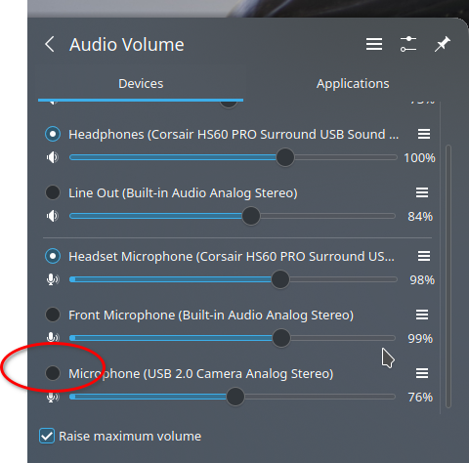Mute the Headphones Corsair speaker icon
The height and width of the screenshot is (463, 469).
point(52,157)
